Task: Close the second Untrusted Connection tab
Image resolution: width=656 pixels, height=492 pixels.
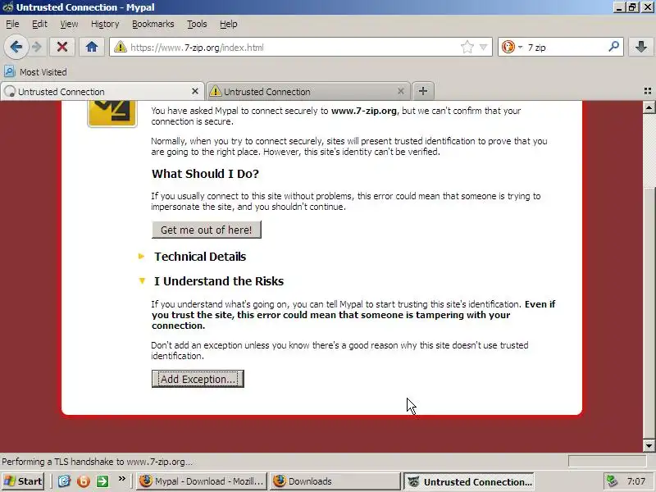Action: point(401,91)
